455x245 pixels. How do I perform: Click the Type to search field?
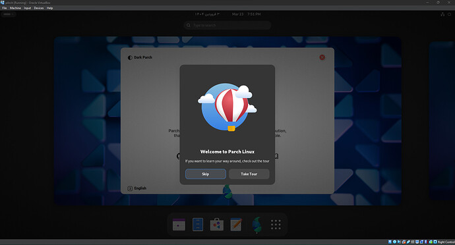[228, 25]
